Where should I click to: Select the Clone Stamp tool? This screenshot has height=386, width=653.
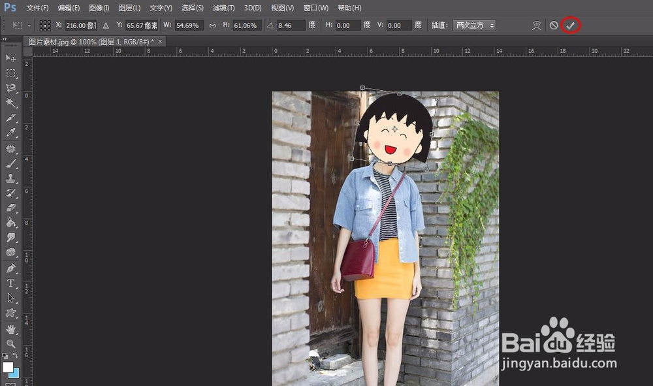coord(11,178)
